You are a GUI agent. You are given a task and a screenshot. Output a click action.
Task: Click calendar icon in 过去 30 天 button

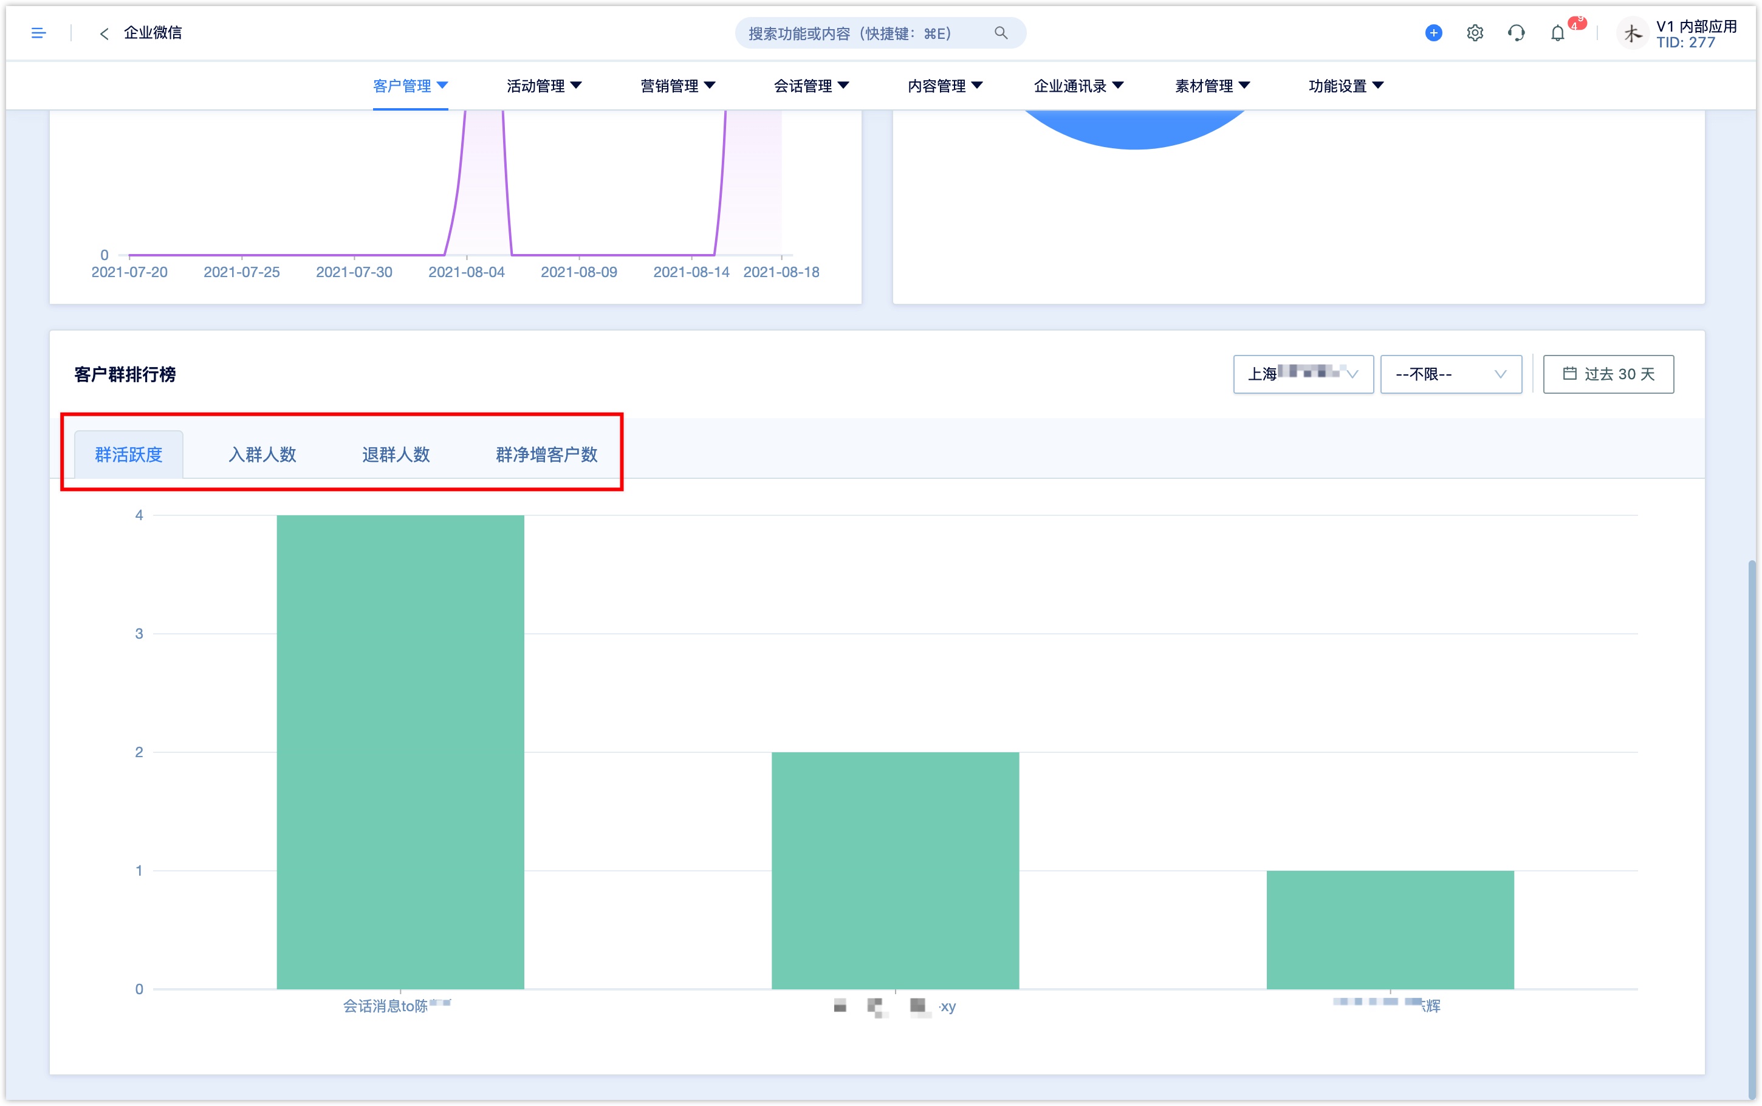point(1569,374)
